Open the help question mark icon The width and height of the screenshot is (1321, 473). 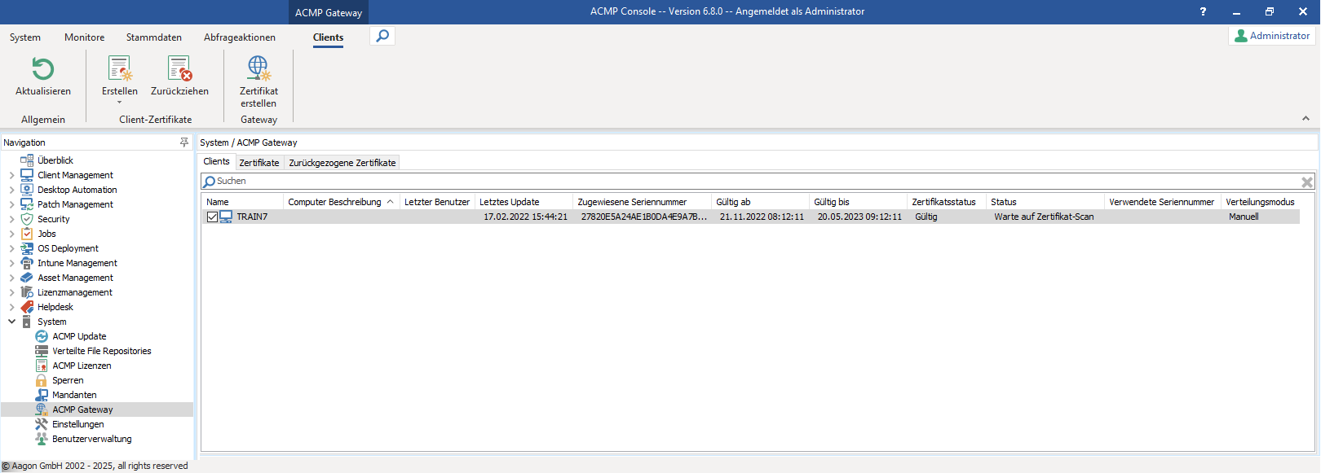(x=1203, y=12)
